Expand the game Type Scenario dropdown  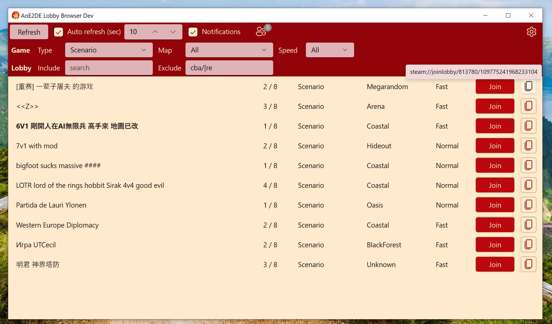(109, 50)
